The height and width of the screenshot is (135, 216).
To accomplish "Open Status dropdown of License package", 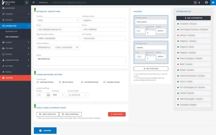I will tap(161, 56).
